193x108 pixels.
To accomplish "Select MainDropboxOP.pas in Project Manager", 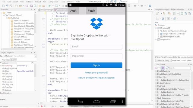I will 171,37.
